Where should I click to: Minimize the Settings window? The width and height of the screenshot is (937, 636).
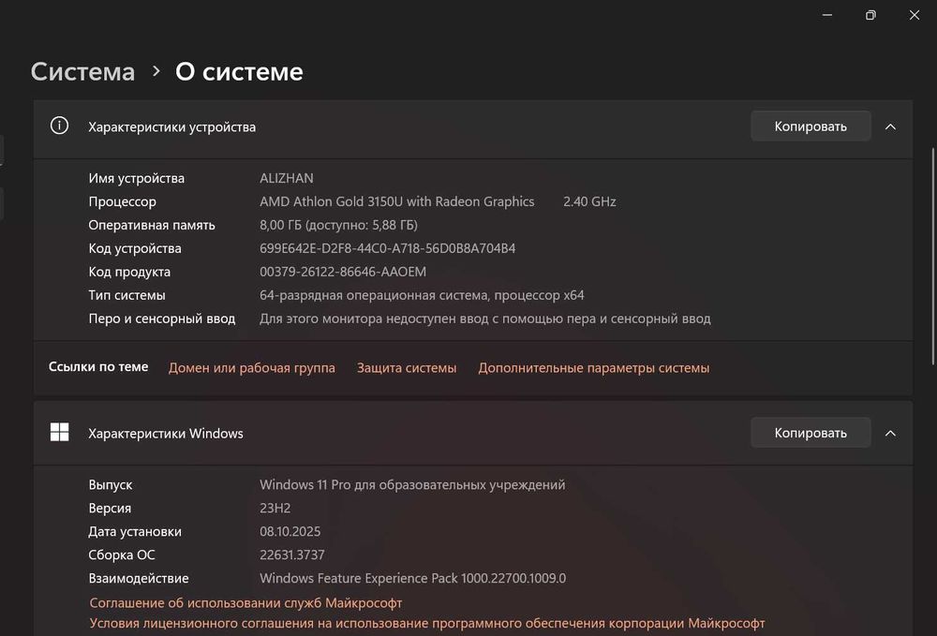pos(827,15)
